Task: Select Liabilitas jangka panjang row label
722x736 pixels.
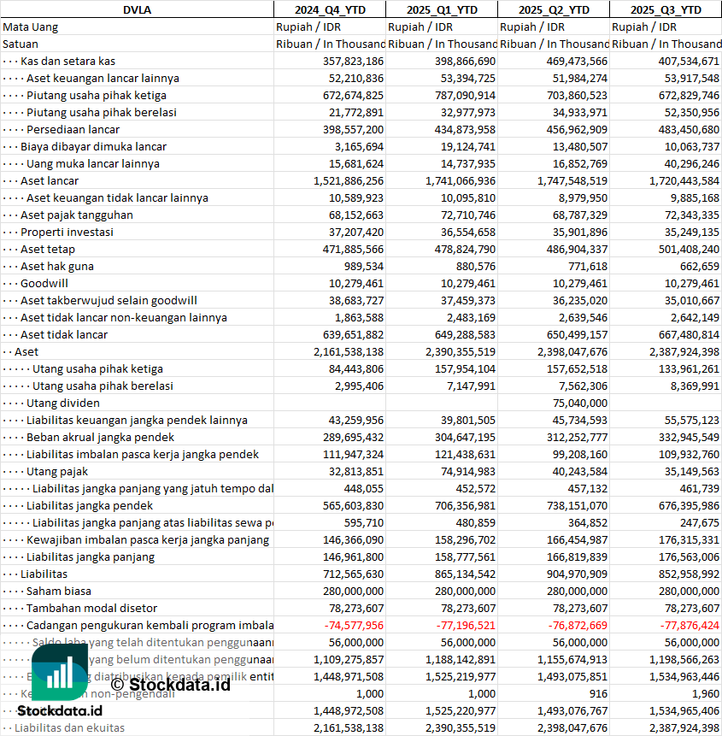Action: tap(91, 557)
